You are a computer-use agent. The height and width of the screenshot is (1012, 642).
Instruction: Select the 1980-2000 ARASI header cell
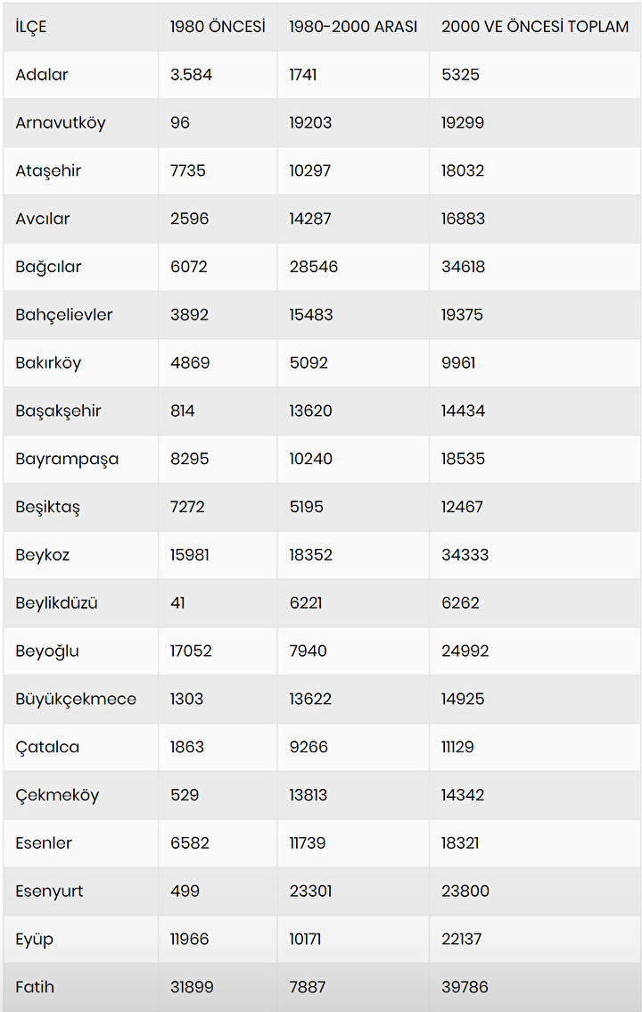(x=353, y=27)
